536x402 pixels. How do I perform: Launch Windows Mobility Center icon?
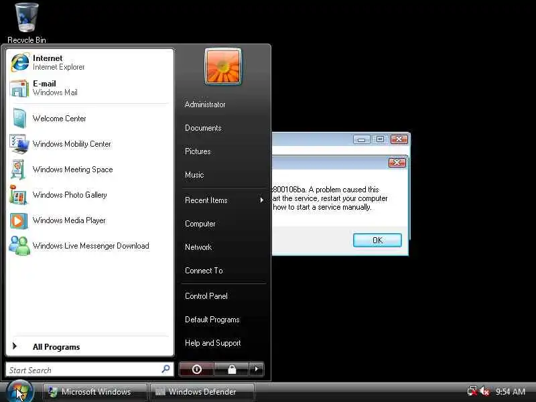coord(19,144)
